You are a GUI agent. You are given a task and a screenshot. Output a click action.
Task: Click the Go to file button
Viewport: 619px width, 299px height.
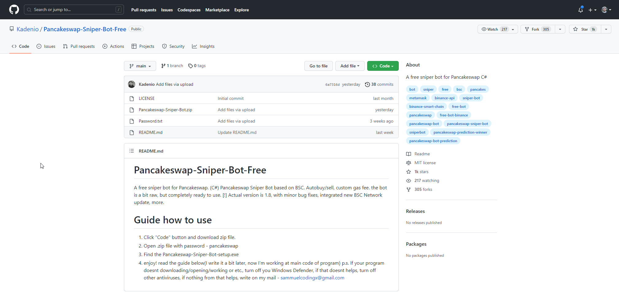click(x=318, y=66)
